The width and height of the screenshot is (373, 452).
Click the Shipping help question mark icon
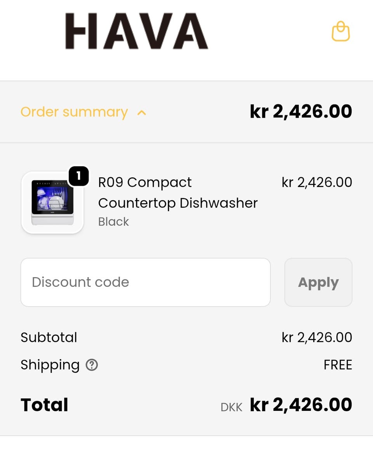tap(92, 365)
